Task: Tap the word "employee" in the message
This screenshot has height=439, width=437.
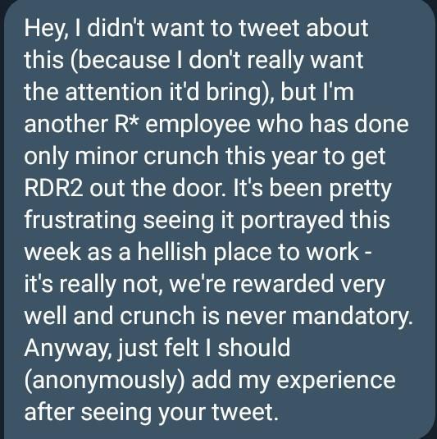Action: tap(198, 126)
